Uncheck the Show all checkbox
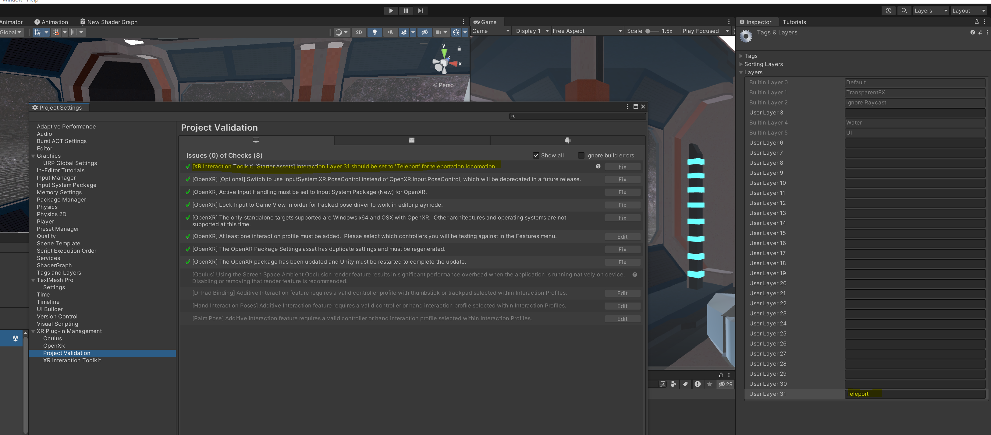 coord(536,155)
